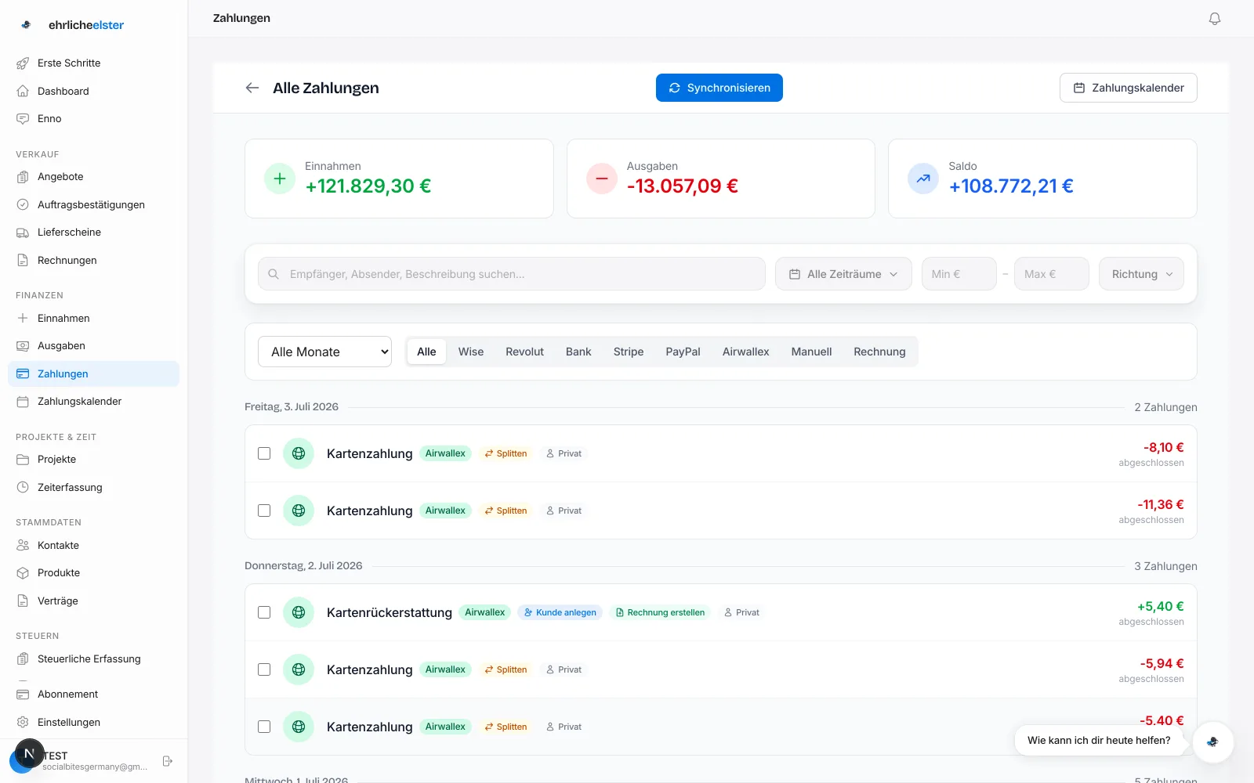Expand the Alle Zeiträume date filter
Image resolution: width=1254 pixels, height=783 pixels.
pos(843,274)
